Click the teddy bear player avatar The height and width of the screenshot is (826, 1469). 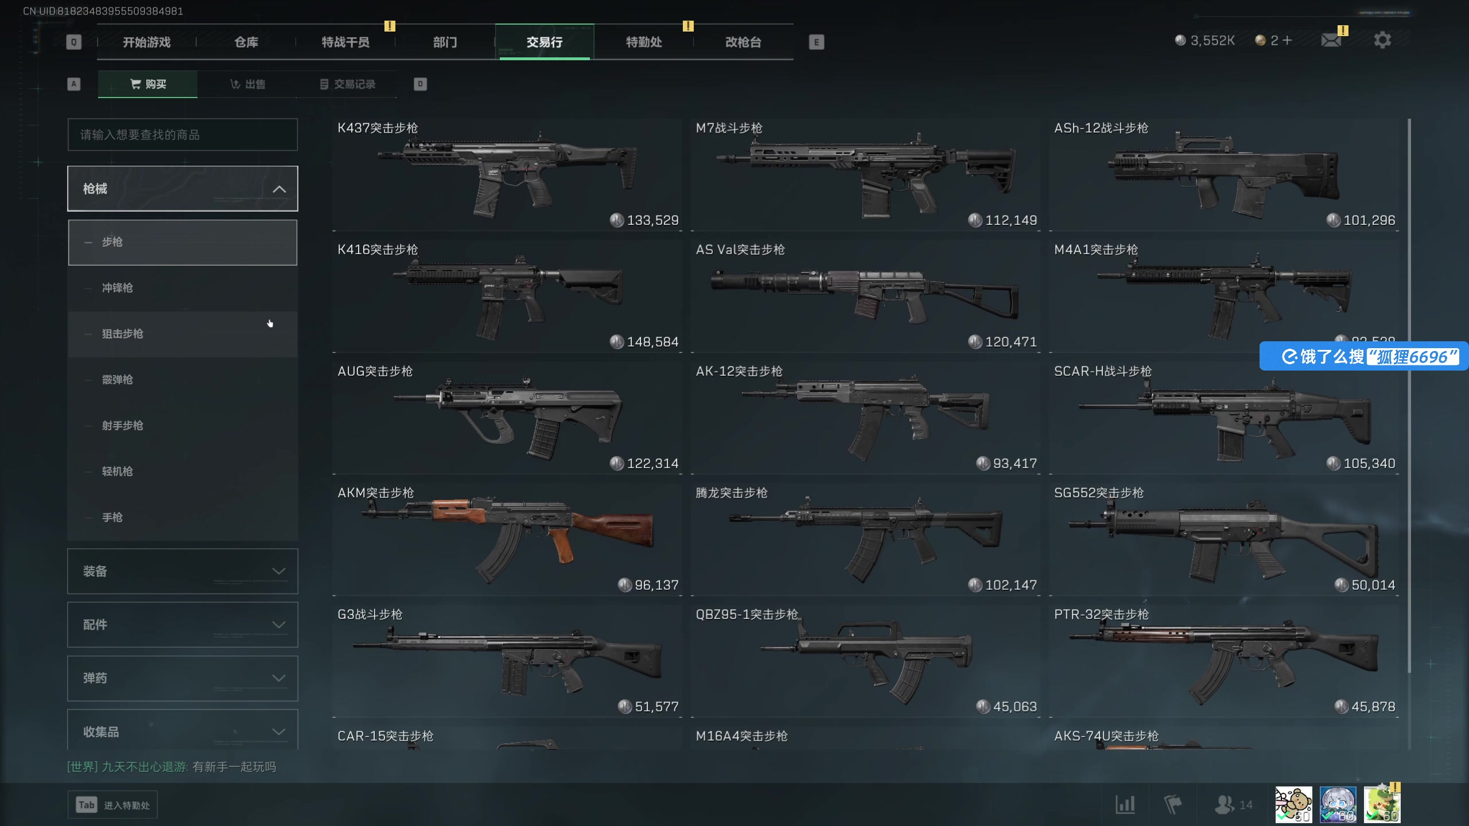pyautogui.click(x=1293, y=804)
